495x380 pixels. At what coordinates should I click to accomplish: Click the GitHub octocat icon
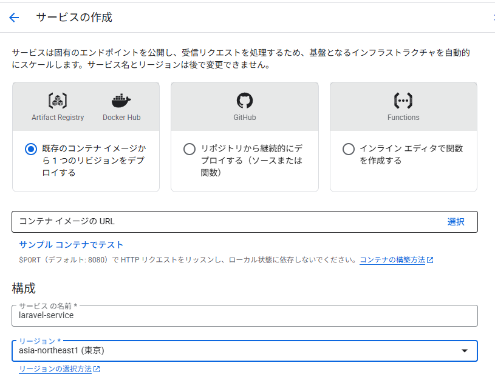(x=245, y=101)
